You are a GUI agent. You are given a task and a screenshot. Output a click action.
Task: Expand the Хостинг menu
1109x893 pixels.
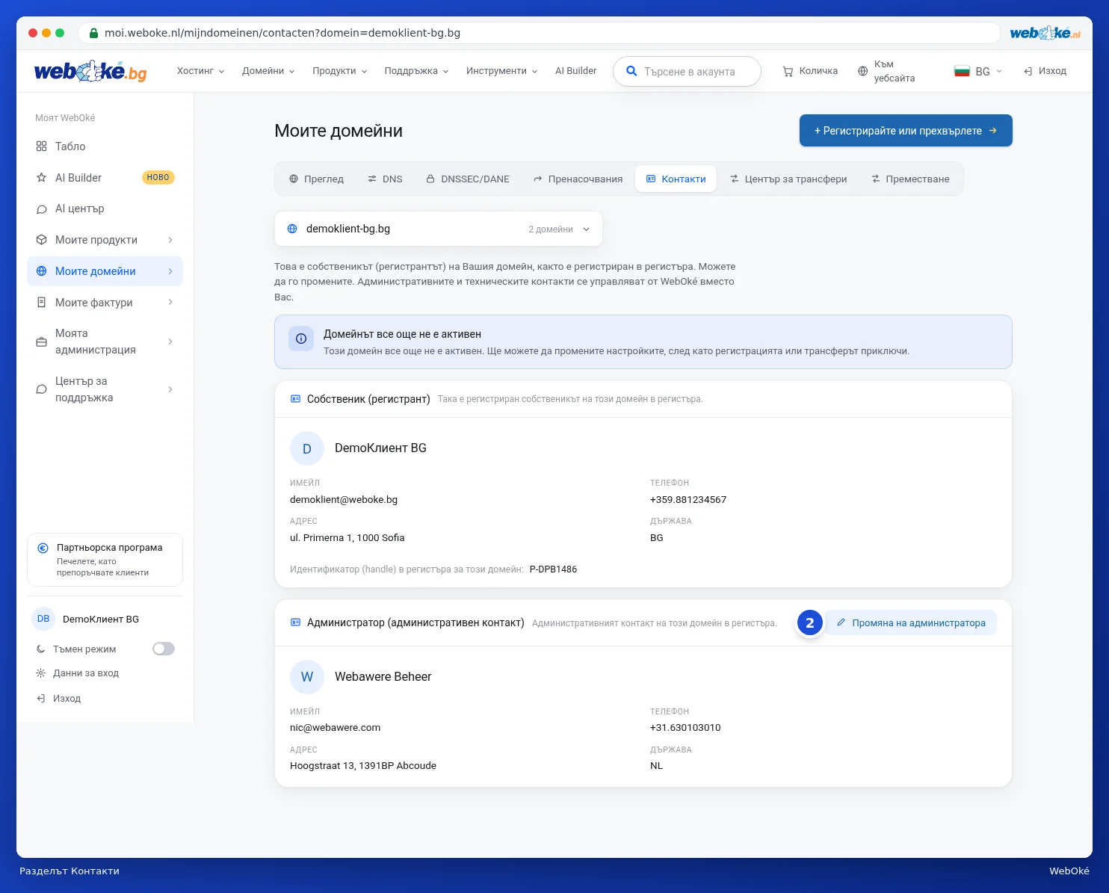(x=200, y=71)
